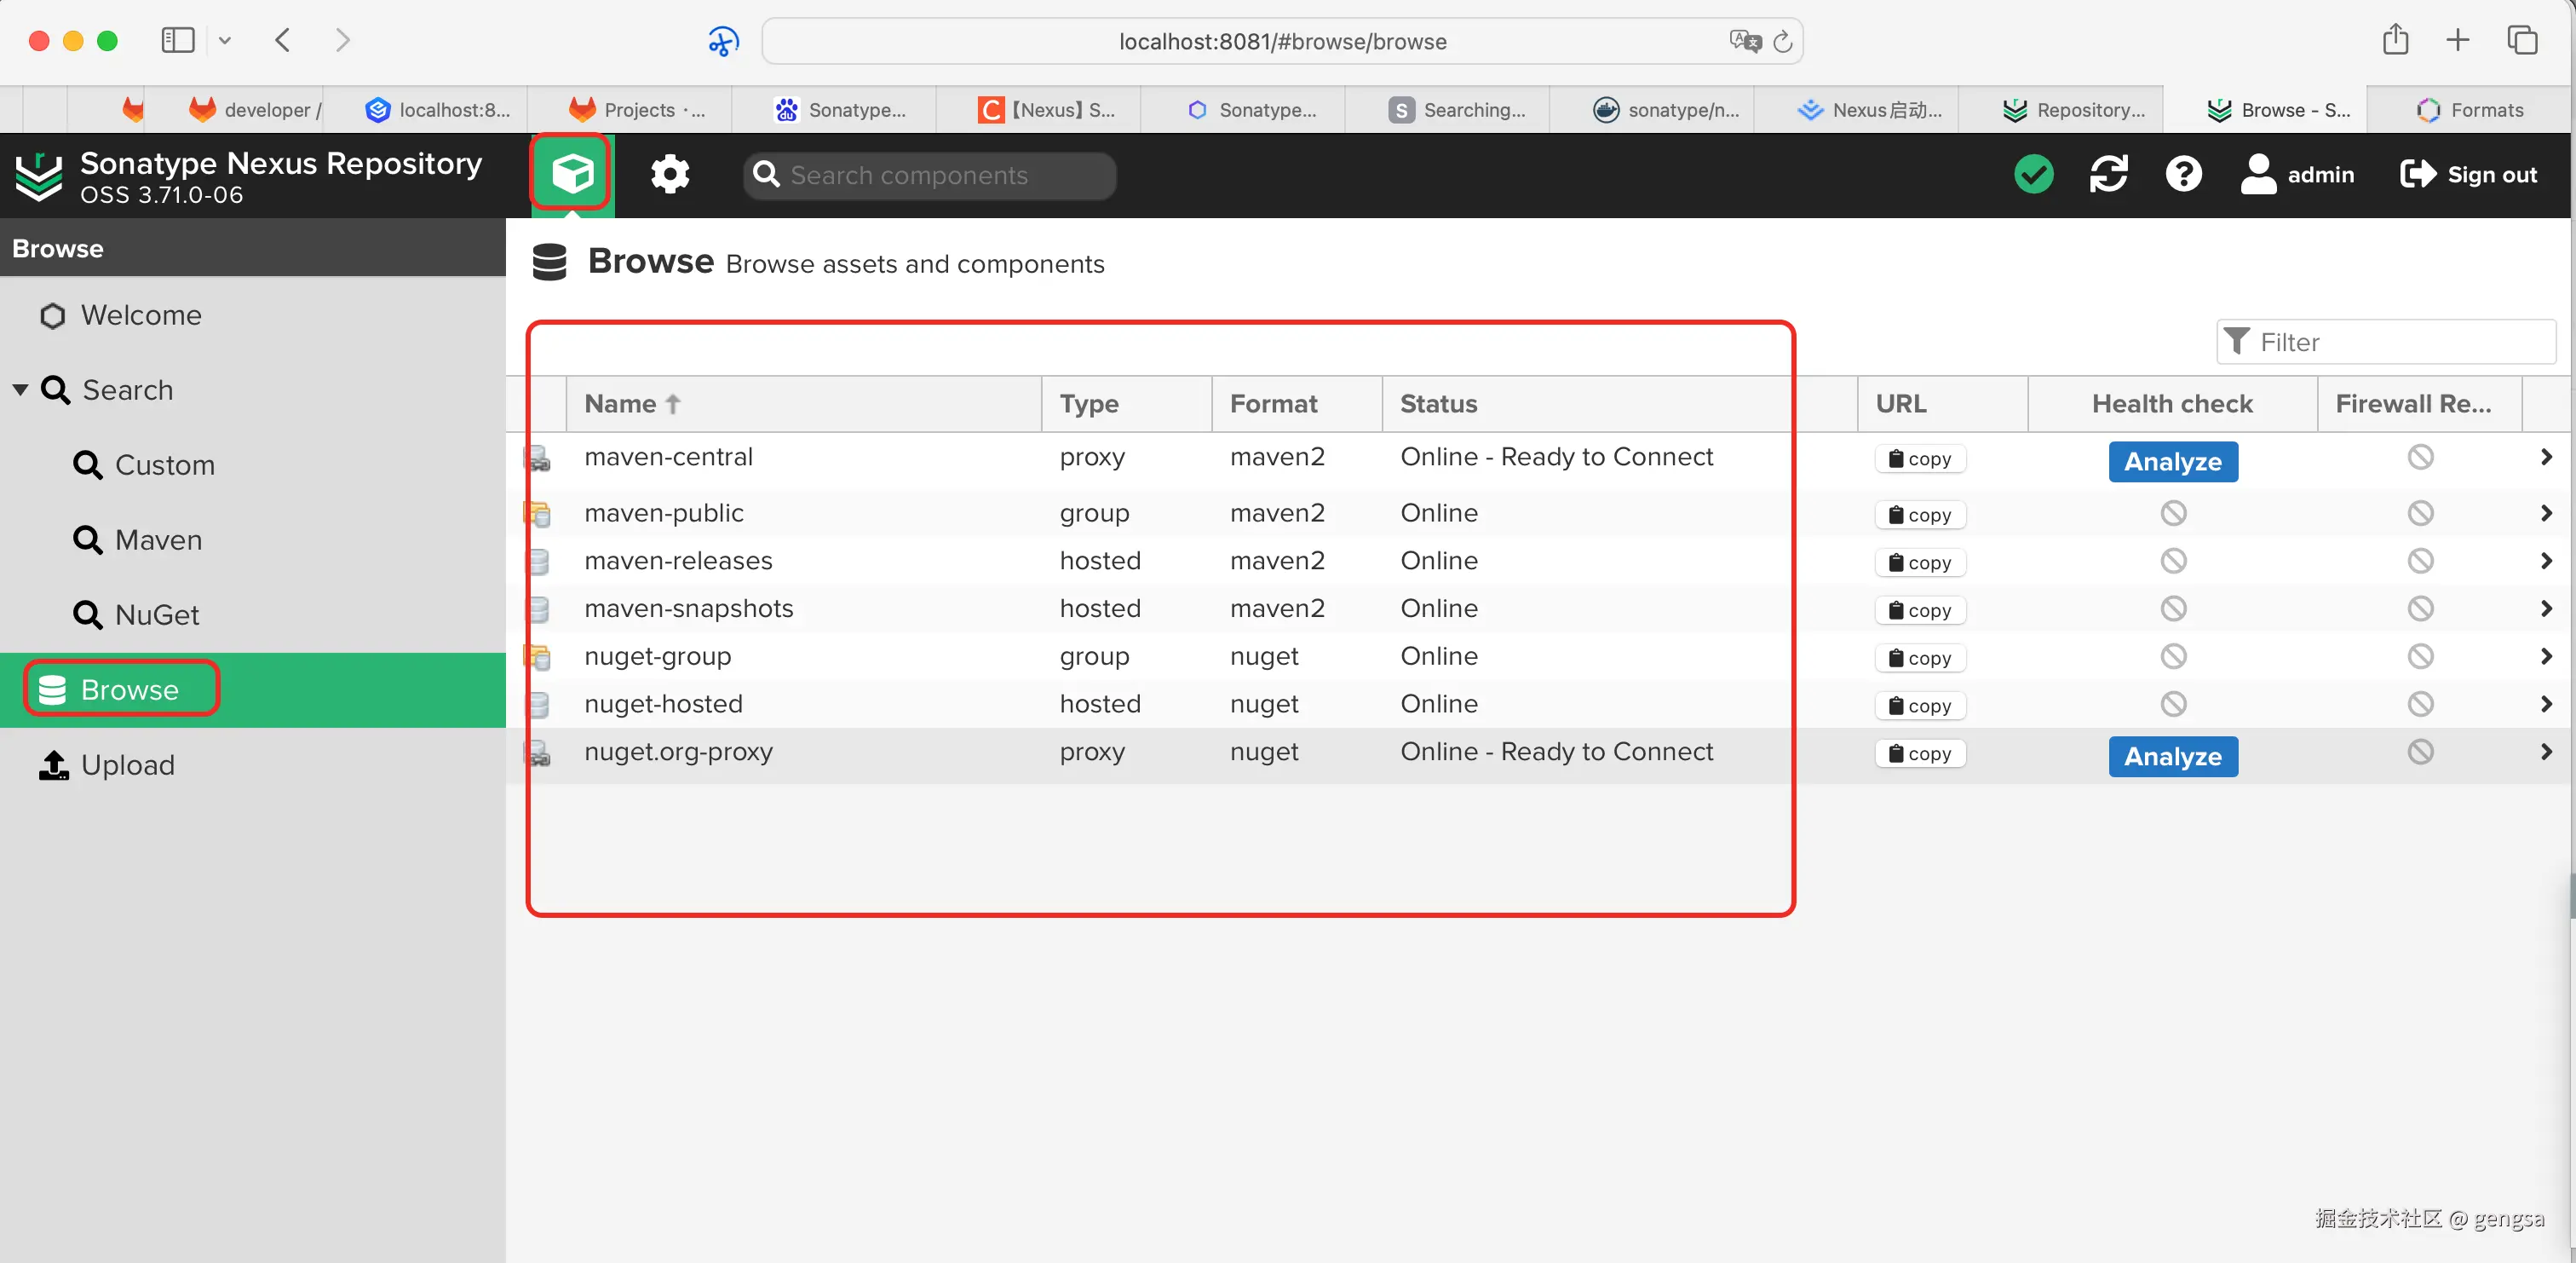Select Upload in the sidebar

(127, 764)
